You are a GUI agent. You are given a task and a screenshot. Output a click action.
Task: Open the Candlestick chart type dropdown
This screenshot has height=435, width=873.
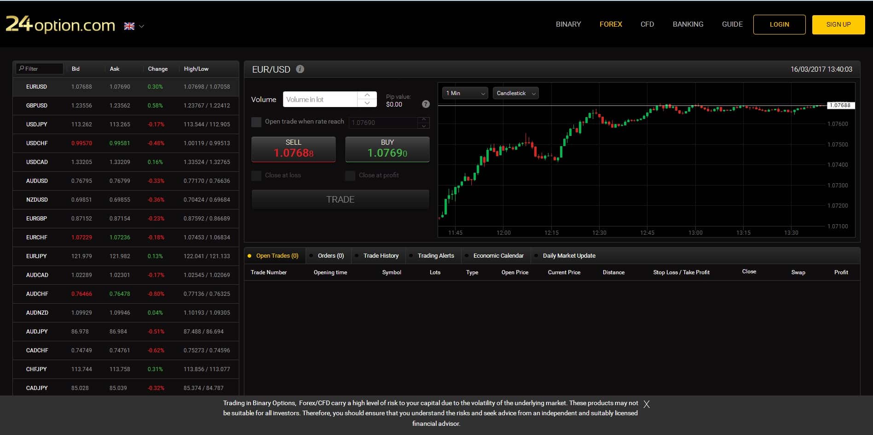(x=515, y=93)
